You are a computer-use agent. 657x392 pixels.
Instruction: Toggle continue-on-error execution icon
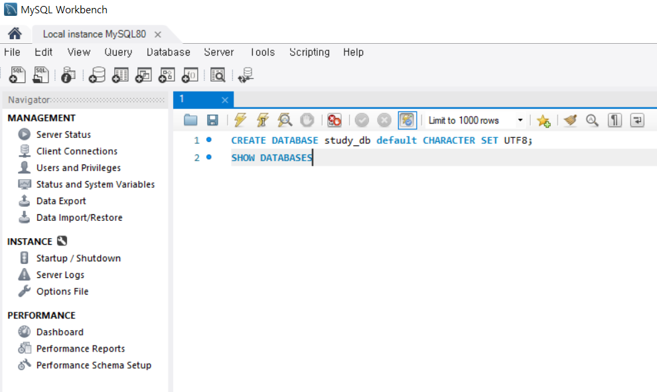334,120
